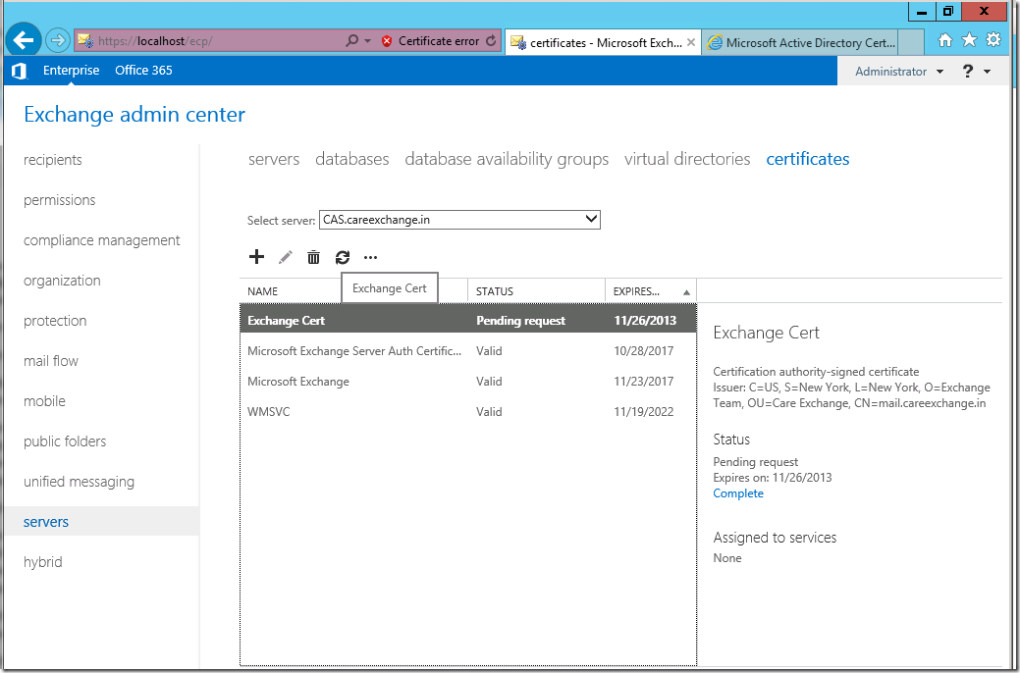Open the Help question mark menu
The width and height of the screenshot is (1020, 673).
(976, 72)
